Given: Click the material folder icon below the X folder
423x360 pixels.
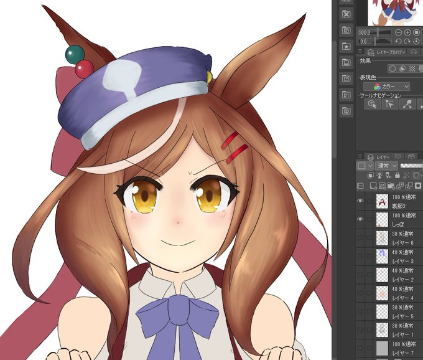Looking at the screenshot, I should (x=346, y=30).
